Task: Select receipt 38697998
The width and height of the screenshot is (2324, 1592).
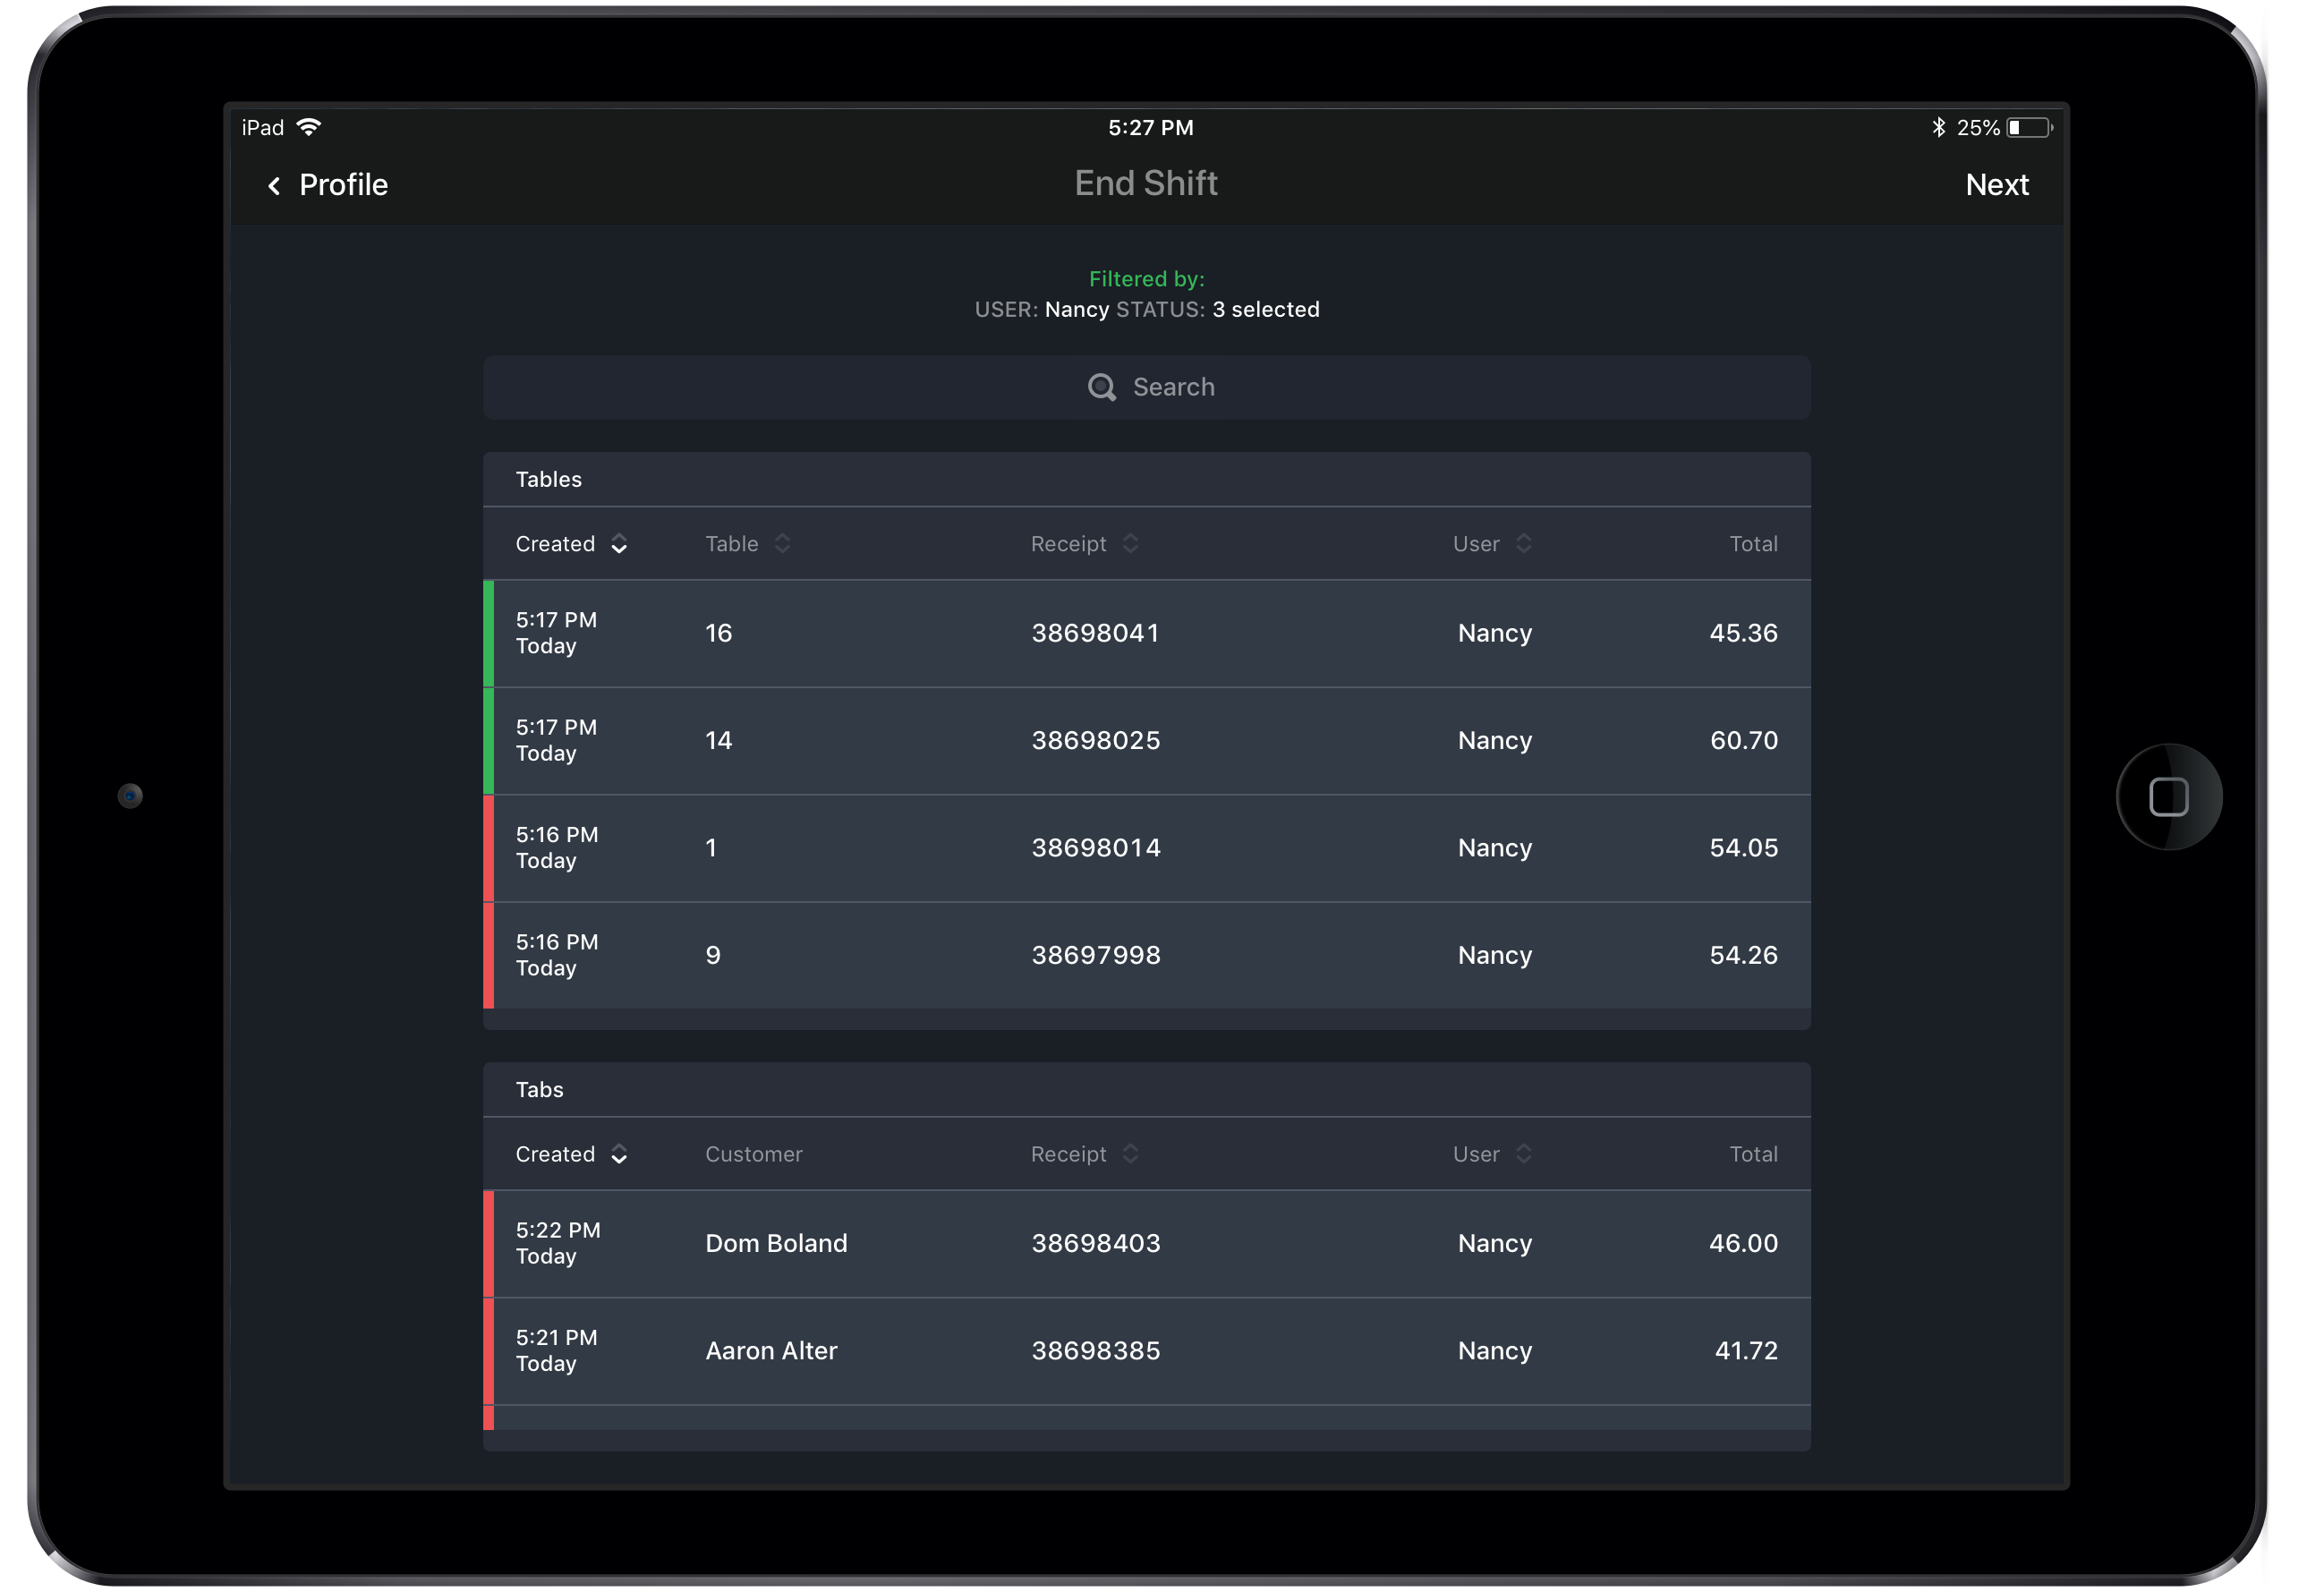Action: [1096, 955]
